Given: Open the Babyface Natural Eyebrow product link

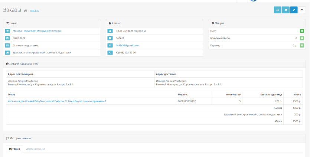Looking at the screenshot, I should (x=57, y=101).
